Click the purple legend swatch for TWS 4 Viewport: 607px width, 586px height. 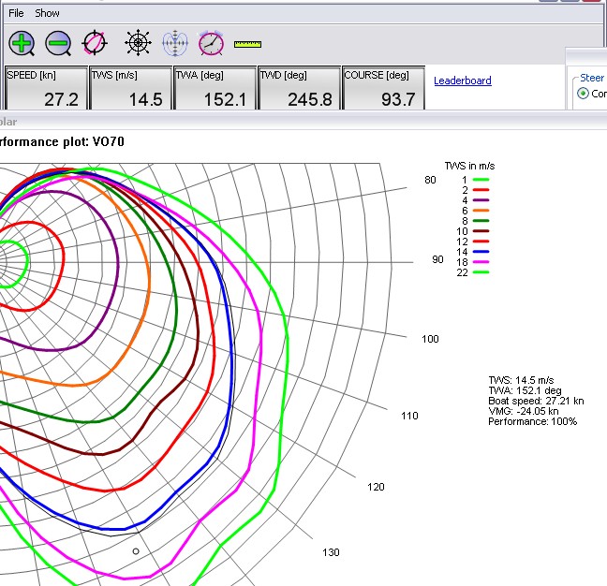[481, 200]
